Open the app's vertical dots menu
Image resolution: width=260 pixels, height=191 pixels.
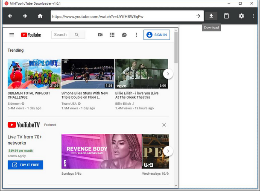point(253,16)
